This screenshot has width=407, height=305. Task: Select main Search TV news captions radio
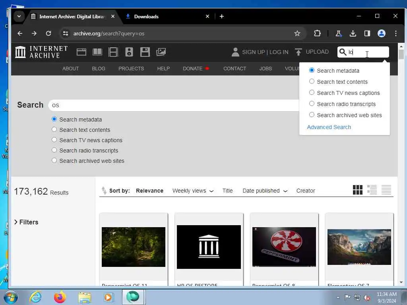pos(54,140)
